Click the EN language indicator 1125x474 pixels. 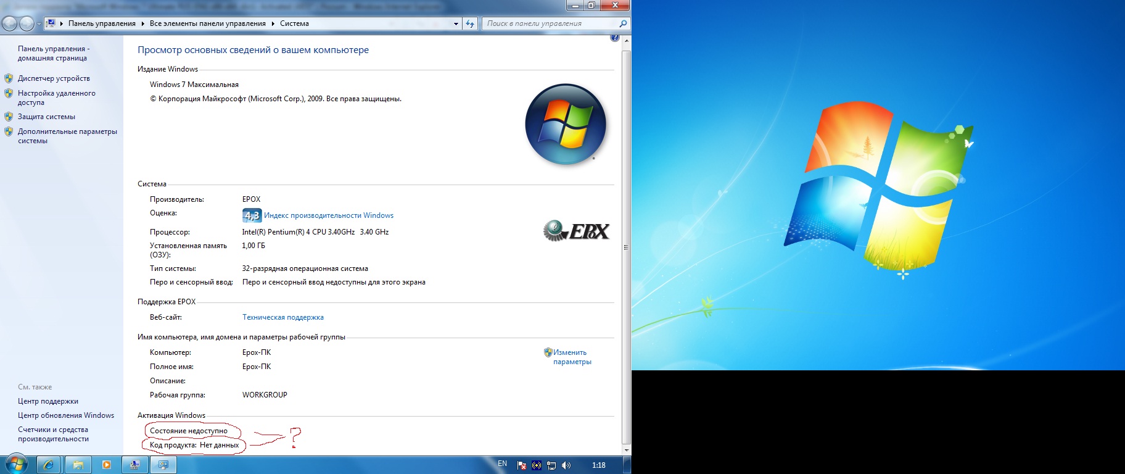tap(503, 464)
